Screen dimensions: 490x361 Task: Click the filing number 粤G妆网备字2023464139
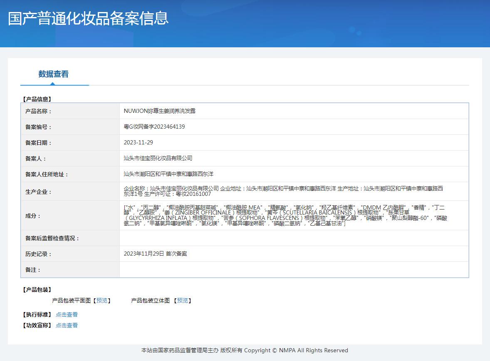point(154,127)
